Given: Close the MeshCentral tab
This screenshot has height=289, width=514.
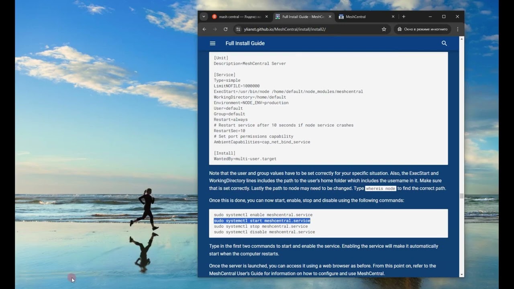Looking at the screenshot, I should pos(393,17).
